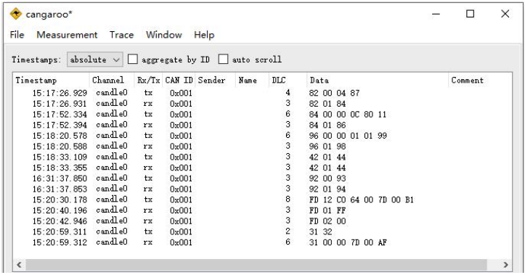Select timestamp 15:20:59.311
Viewport: 525px width, 275px height.
pos(60,232)
